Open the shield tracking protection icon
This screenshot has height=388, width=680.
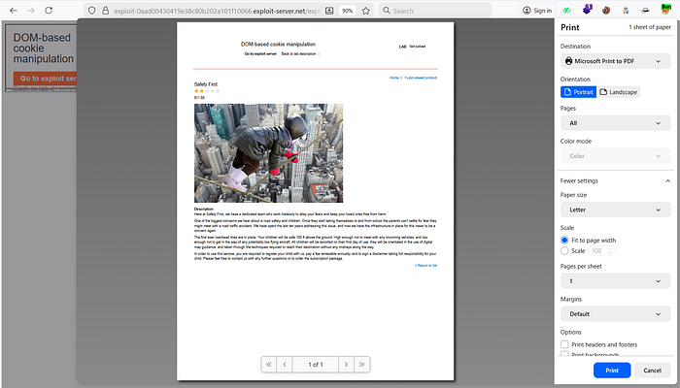click(x=91, y=11)
